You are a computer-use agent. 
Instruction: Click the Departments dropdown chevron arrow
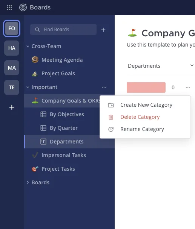pyautogui.click(x=192, y=65)
